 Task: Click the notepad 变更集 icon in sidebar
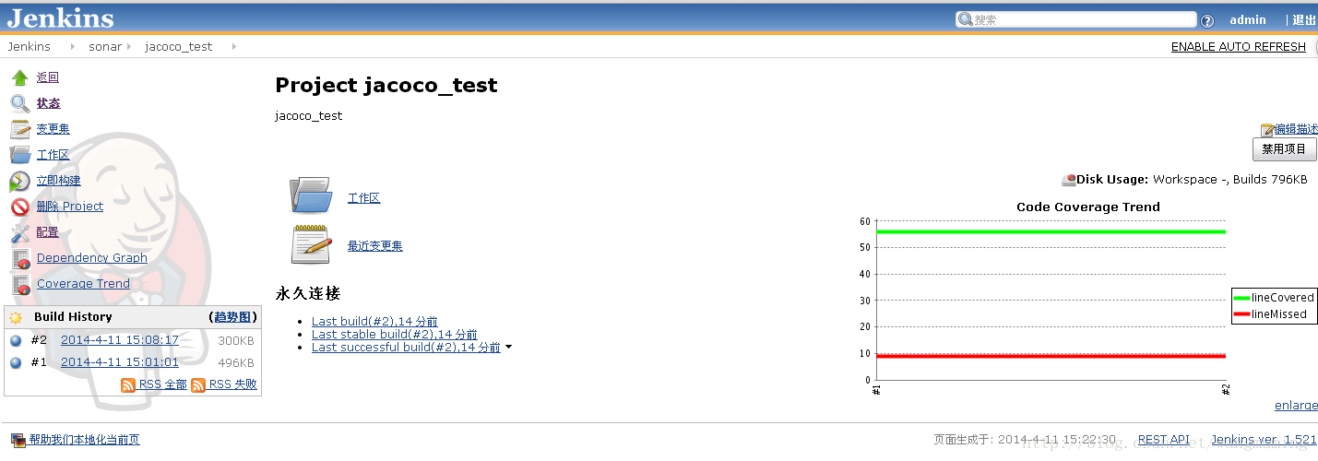[x=20, y=129]
